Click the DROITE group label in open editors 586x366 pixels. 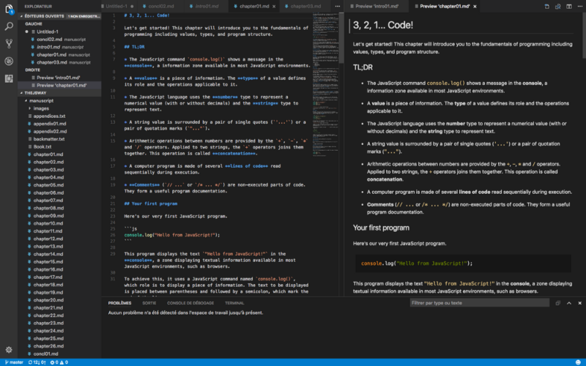tap(32, 70)
